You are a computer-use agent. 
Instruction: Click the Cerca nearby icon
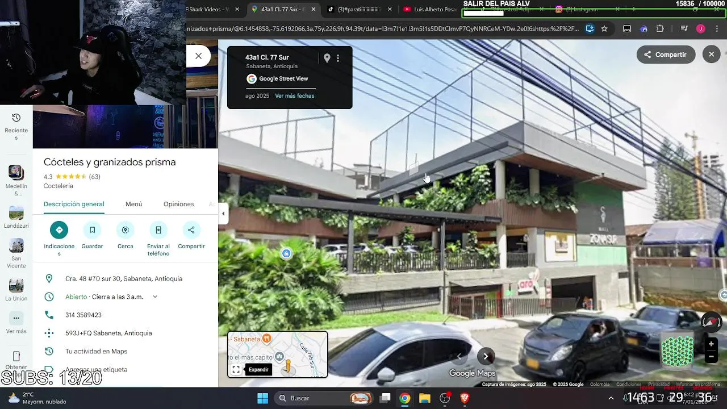125,229
